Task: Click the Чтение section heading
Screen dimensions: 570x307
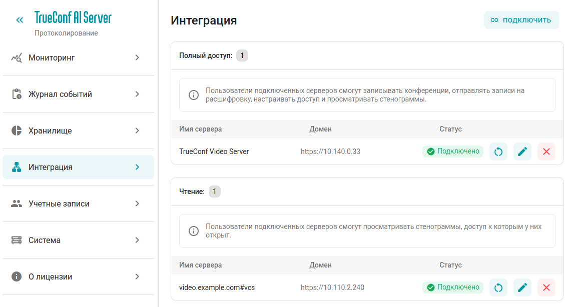Action: pos(192,191)
